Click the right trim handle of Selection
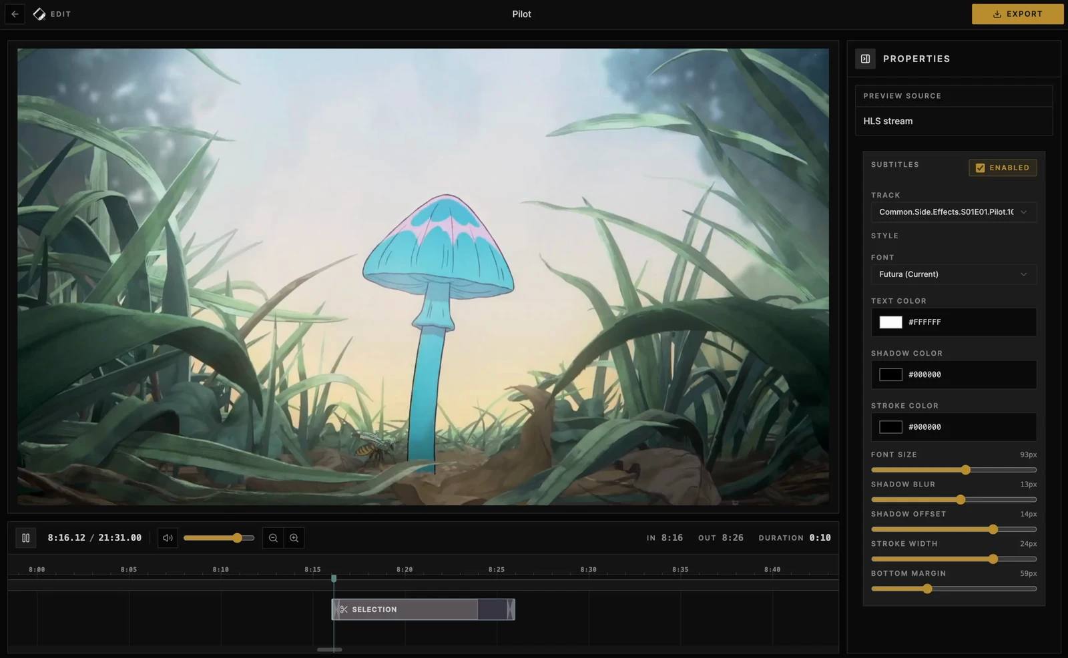 click(511, 609)
